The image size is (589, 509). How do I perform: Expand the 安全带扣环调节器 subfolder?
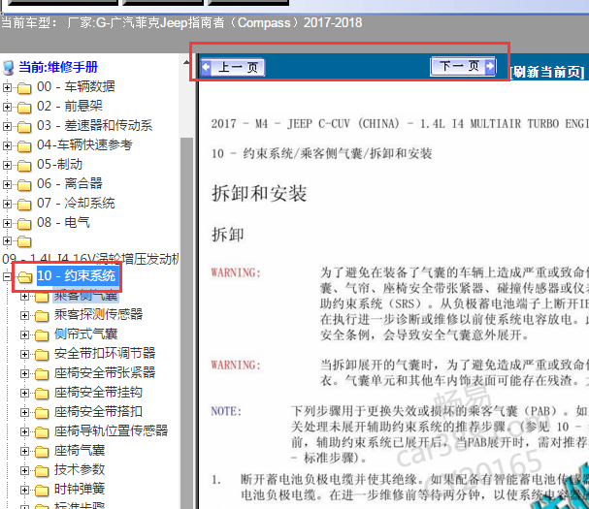24,354
